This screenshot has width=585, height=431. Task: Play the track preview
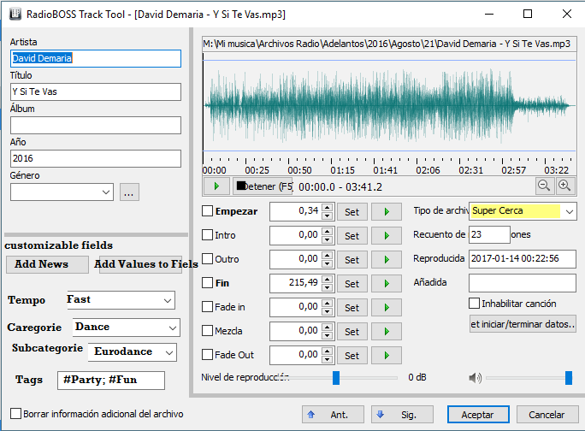[216, 186]
